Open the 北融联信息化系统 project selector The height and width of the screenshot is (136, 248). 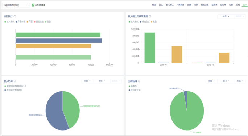tap(16, 5)
